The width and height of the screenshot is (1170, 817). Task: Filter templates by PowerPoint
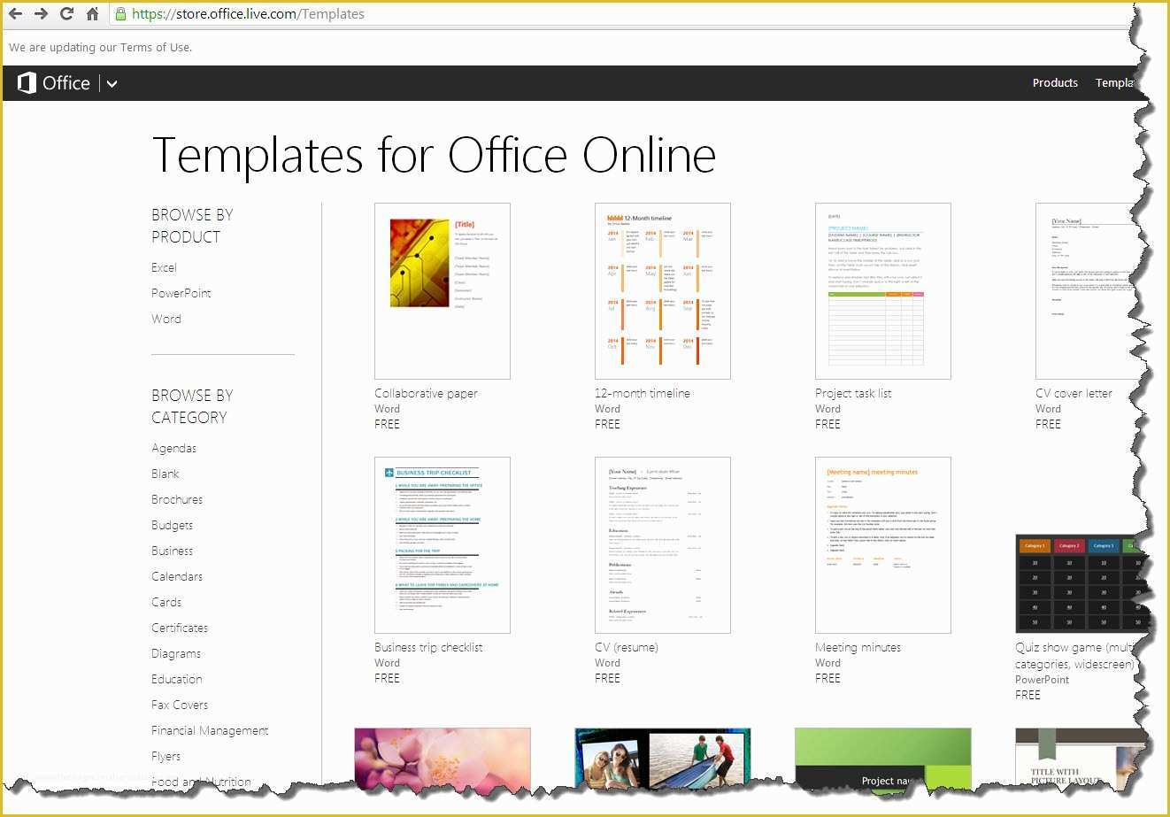click(x=181, y=293)
